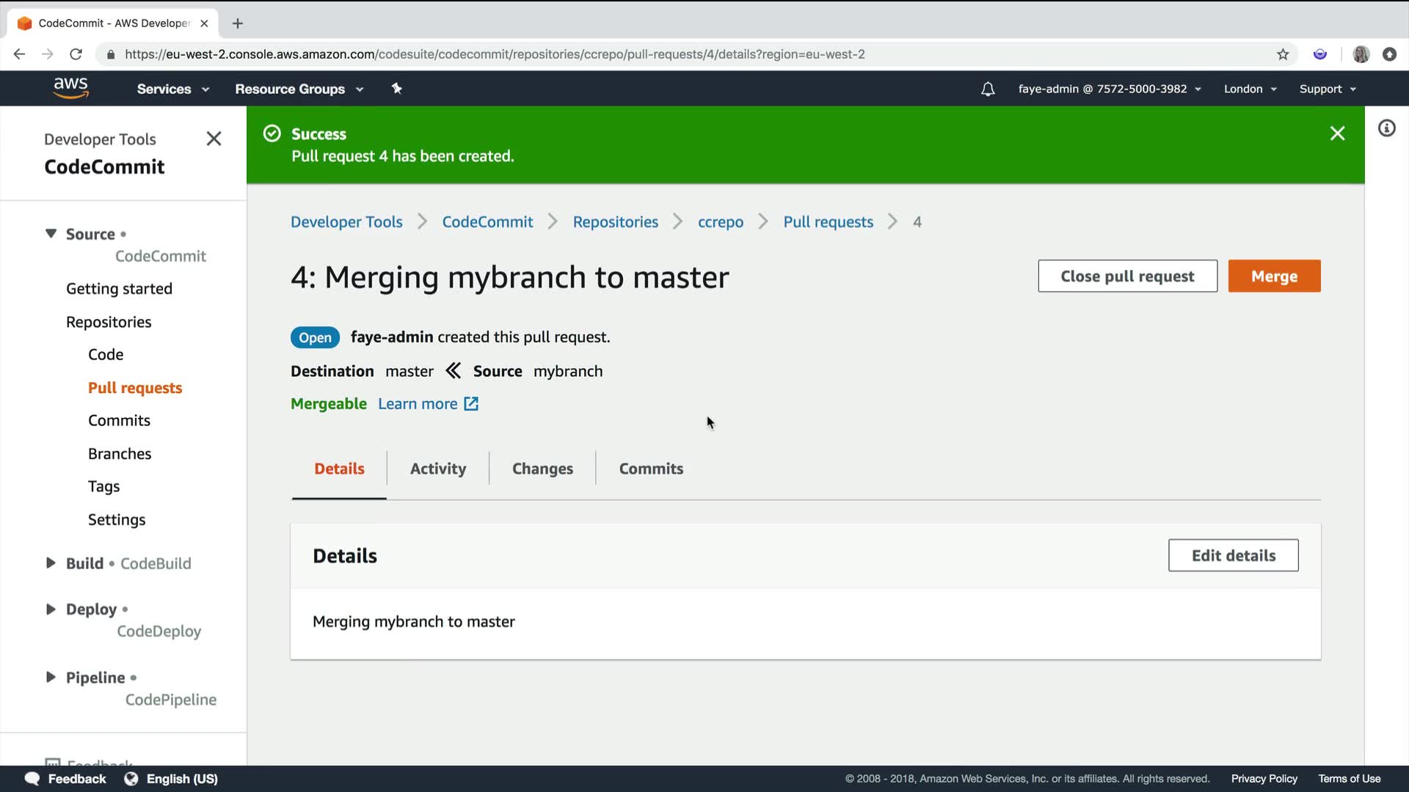Open the notifications bell icon
This screenshot has width=1409, height=792.
[x=988, y=89]
